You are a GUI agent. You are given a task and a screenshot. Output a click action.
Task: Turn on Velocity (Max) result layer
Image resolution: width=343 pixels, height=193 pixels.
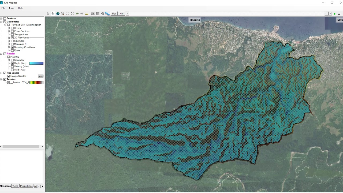click(12, 66)
